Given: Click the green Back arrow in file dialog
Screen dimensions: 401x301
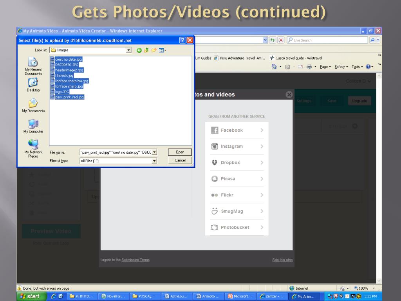Looking at the screenshot, I should pyautogui.click(x=139, y=50).
